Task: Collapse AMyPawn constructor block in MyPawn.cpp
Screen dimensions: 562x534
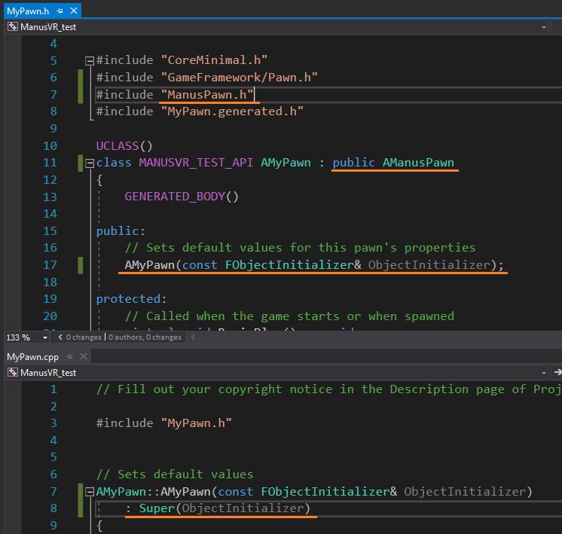Action: (89, 492)
